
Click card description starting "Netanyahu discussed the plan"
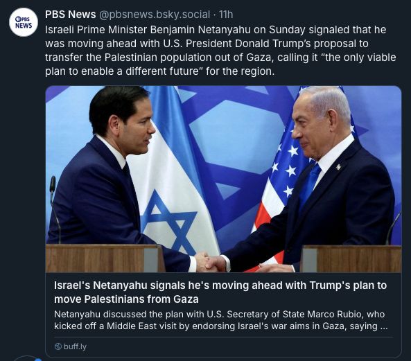220,320
